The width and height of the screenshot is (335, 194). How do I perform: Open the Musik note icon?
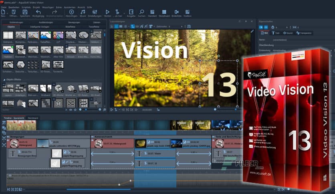tap(83, 13)
